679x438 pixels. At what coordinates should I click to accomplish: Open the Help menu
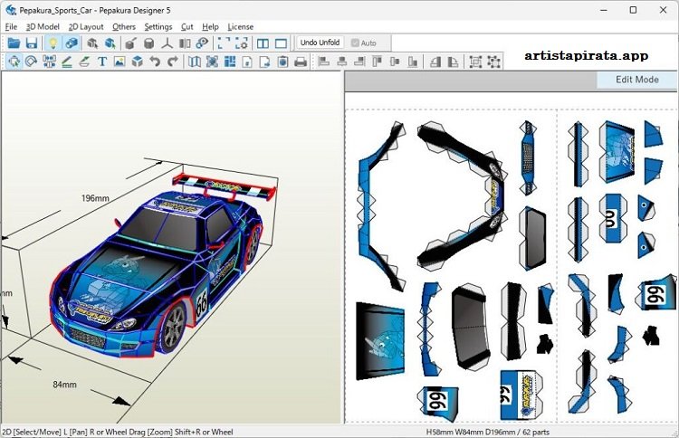[x=210, y=27]
